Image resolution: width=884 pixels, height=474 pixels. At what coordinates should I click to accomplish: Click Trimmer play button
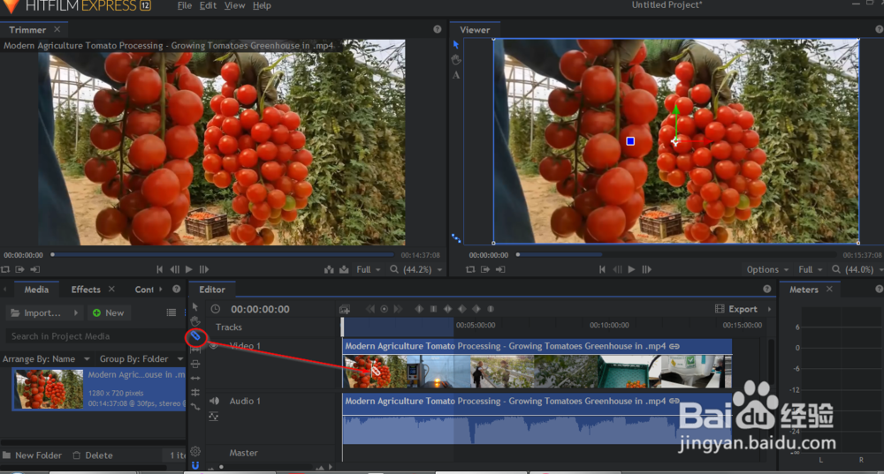[189, 269]
